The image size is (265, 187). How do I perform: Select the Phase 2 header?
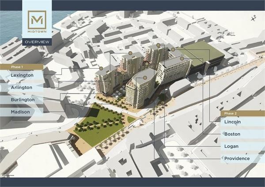pyautogui.click(x=242, y=113)
